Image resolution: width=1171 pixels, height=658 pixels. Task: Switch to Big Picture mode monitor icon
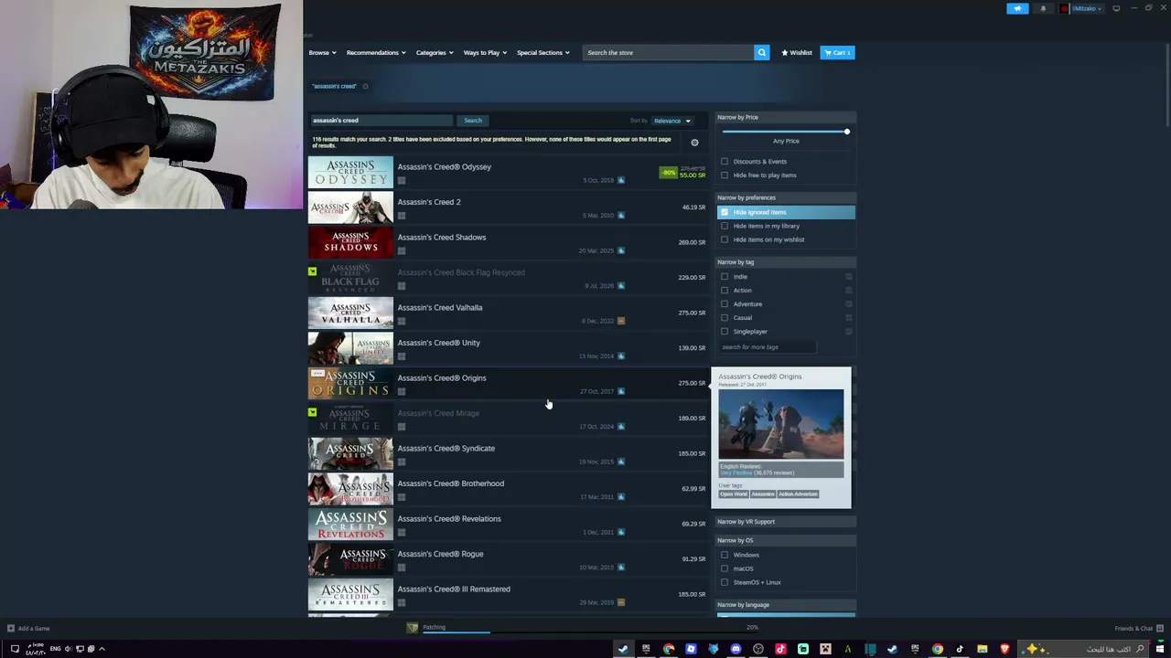pos(1116,8)
